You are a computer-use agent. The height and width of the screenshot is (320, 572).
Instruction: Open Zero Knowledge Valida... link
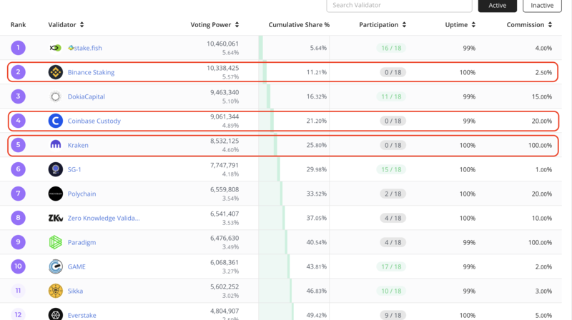click(x=104, y=218)
